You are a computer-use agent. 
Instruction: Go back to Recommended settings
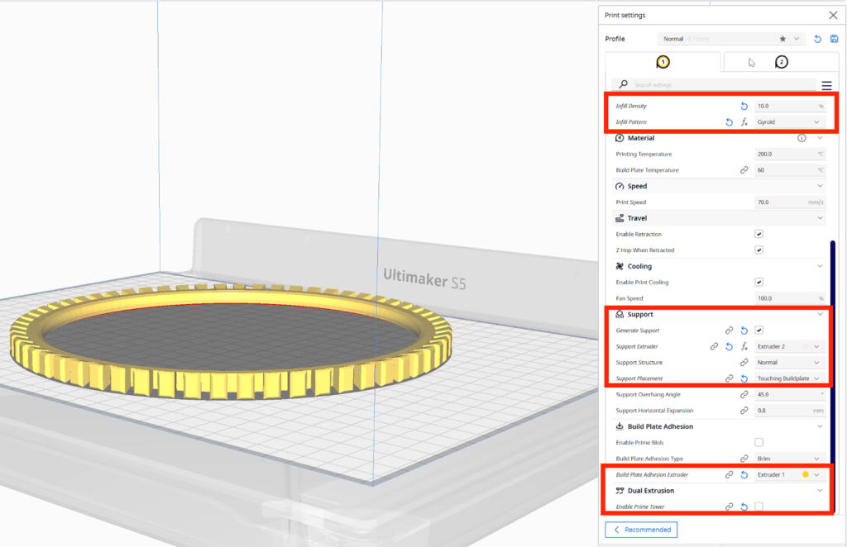coord(641,530)
